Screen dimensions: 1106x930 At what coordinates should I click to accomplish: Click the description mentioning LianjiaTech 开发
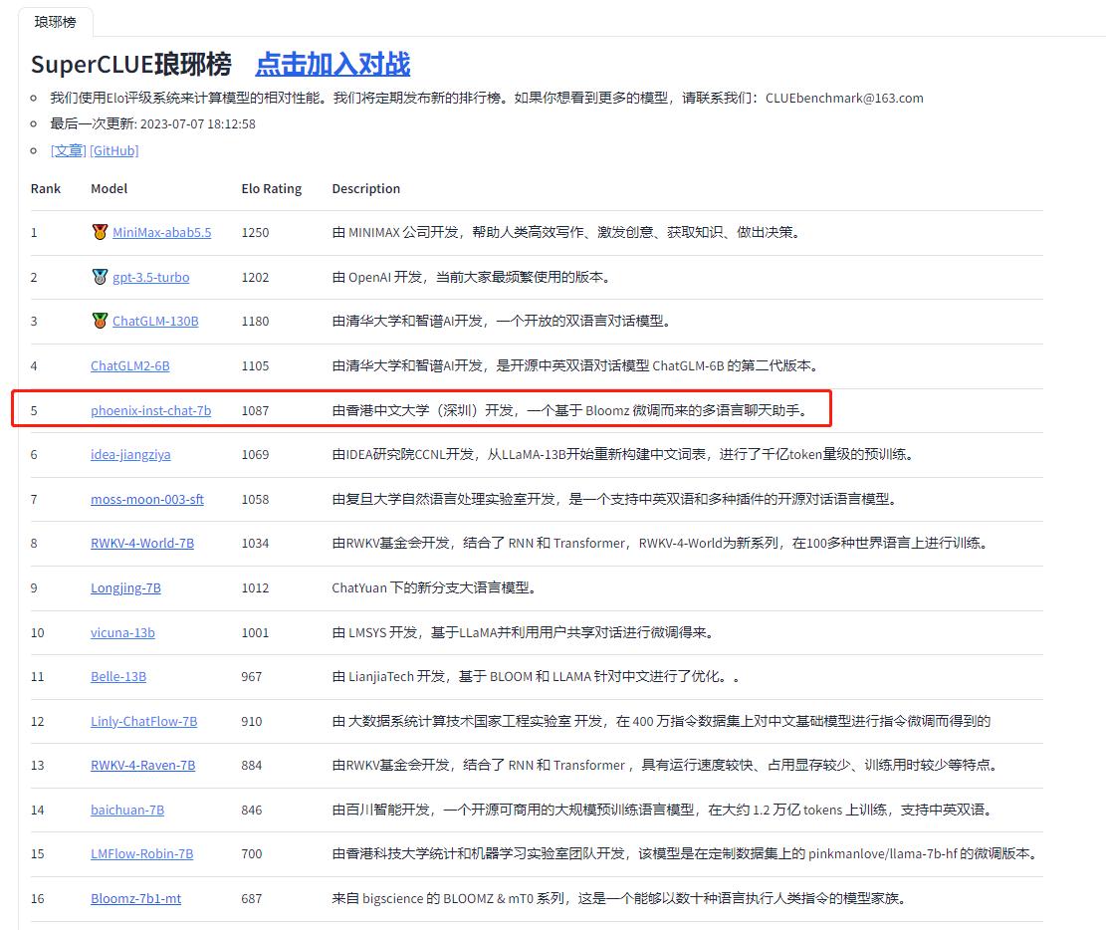[537, 676]
